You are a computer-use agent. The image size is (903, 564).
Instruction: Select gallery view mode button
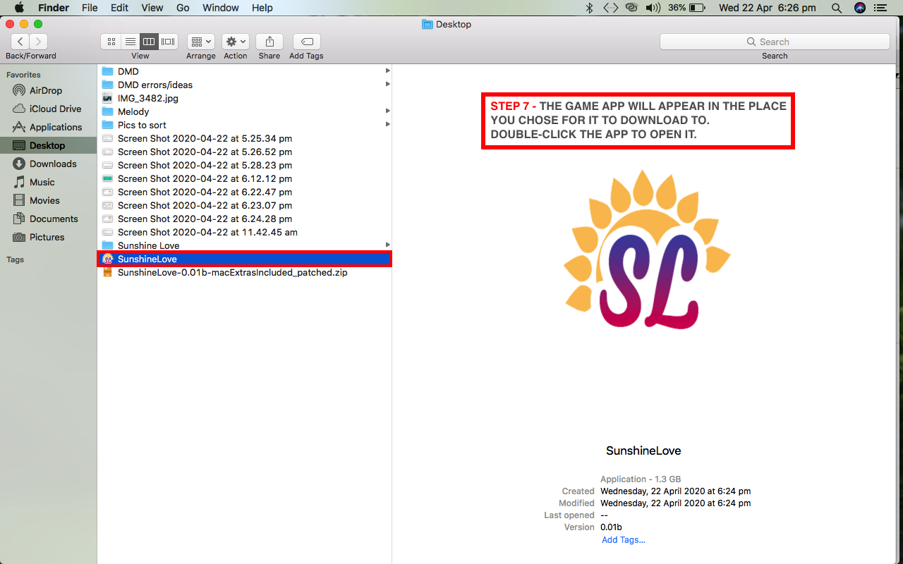168,42
